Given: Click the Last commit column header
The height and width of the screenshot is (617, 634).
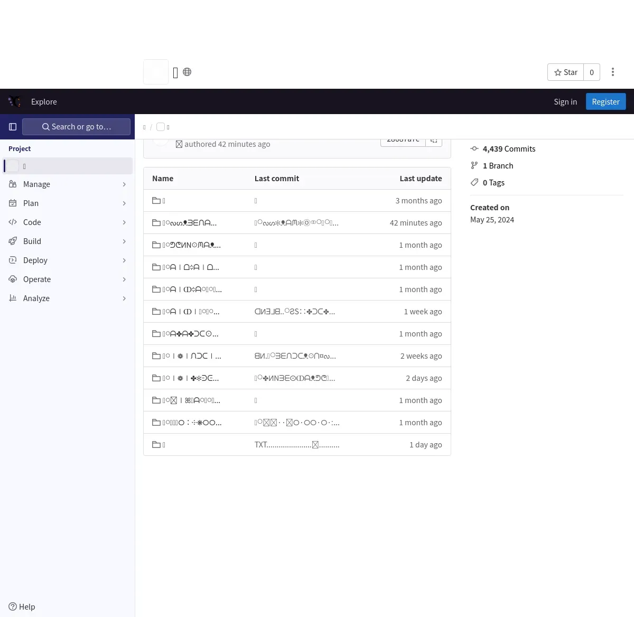Looking at the screenshot, I should [277, 179].
